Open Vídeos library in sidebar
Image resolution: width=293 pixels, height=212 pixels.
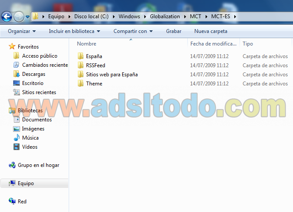tap(30, 147)
